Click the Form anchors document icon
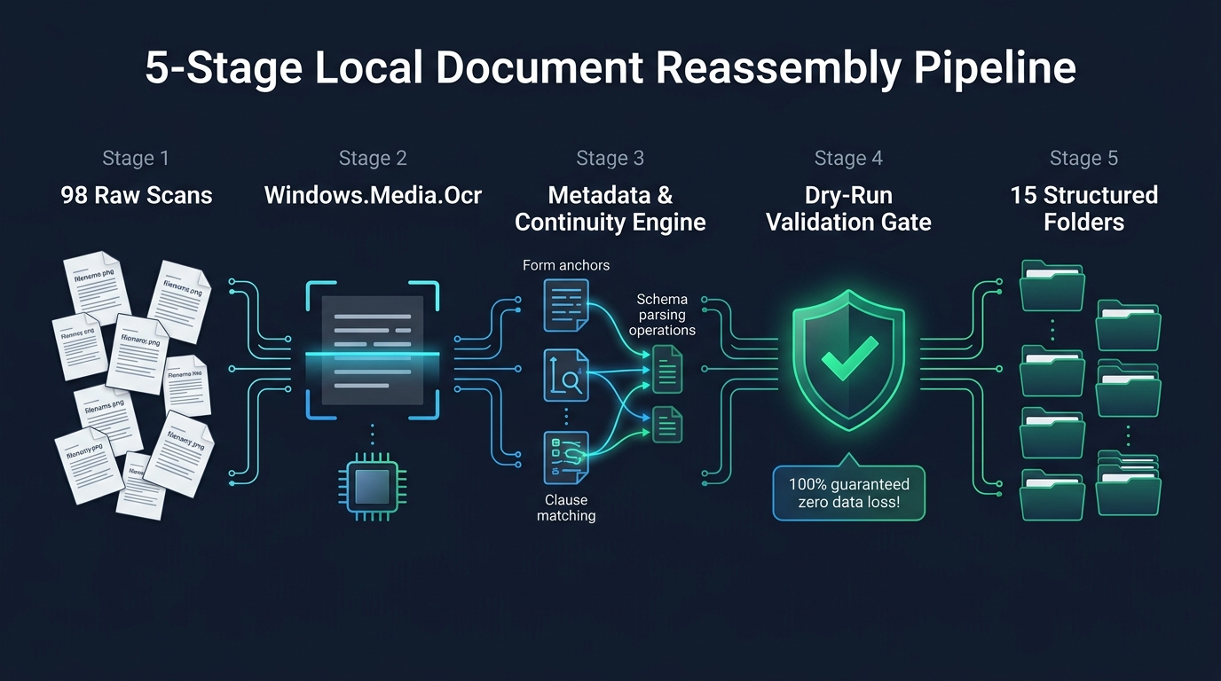Viewport: 1221px width, 681px height. pos(565,304)
